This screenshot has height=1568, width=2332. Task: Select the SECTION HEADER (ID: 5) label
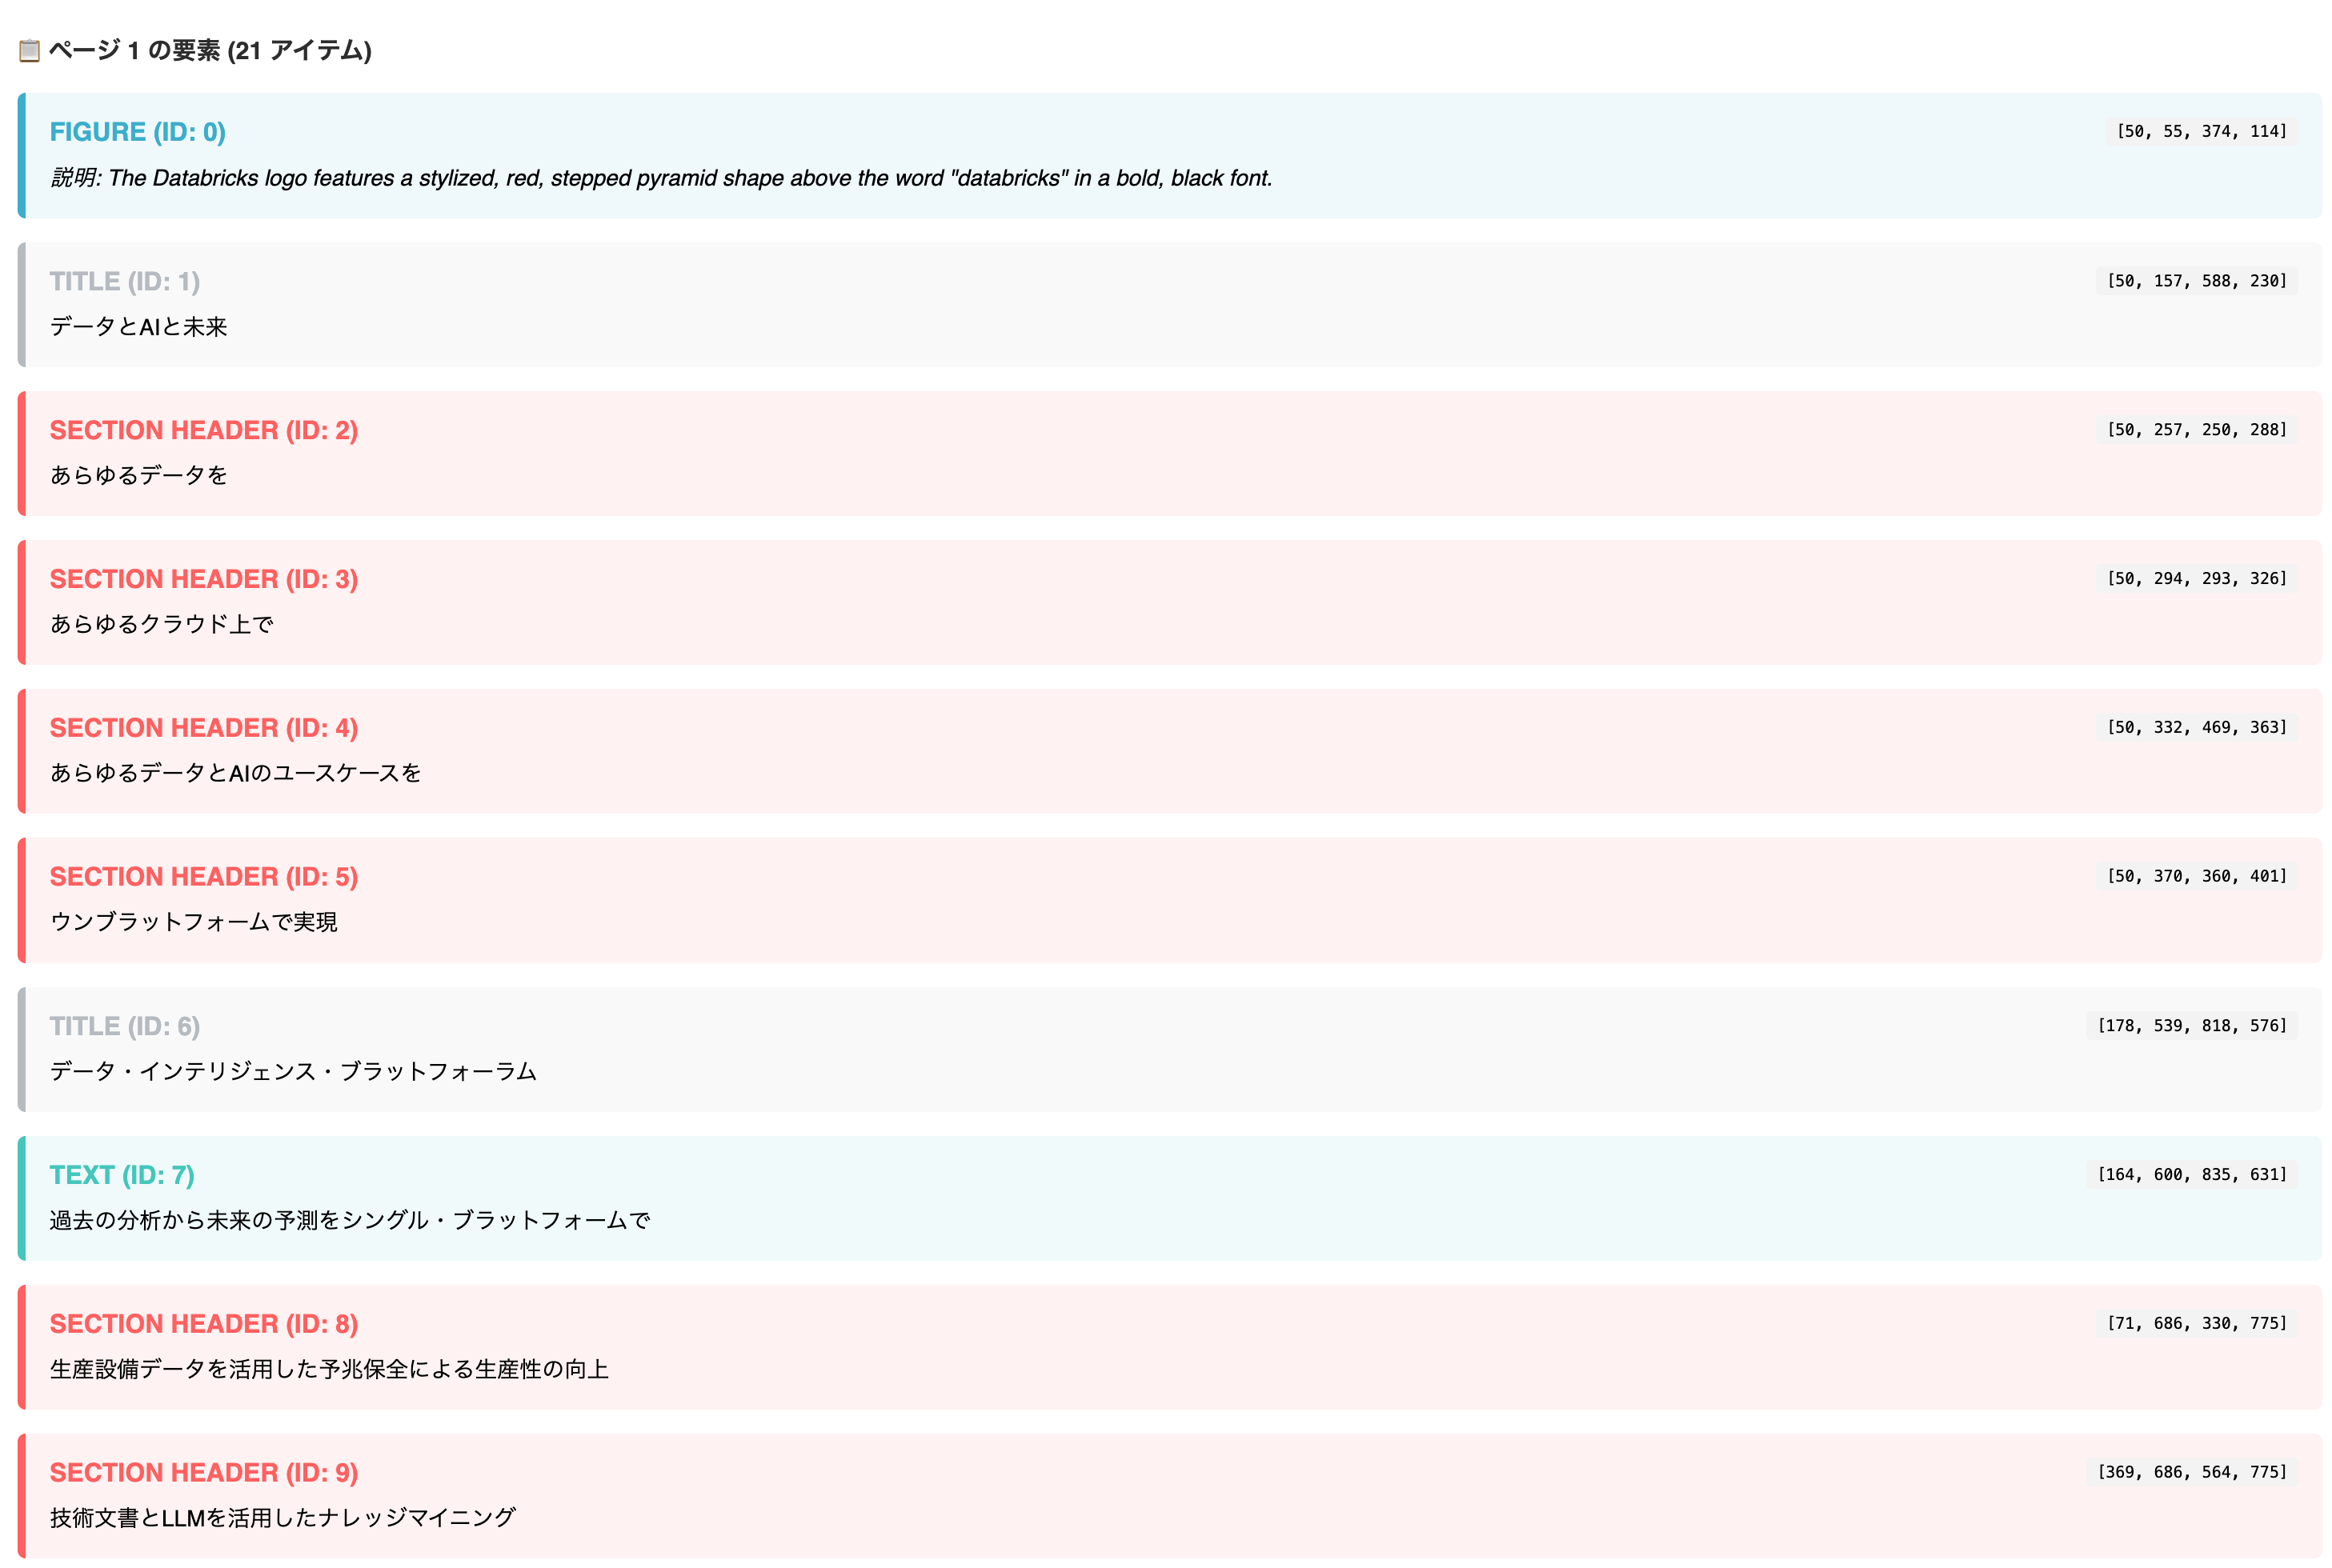pyautogui.click(x=204, y=876)
